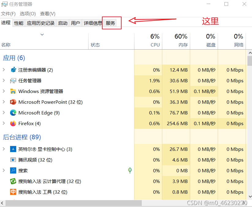Switch to the 应用历史记录 tab

[41, 23]
